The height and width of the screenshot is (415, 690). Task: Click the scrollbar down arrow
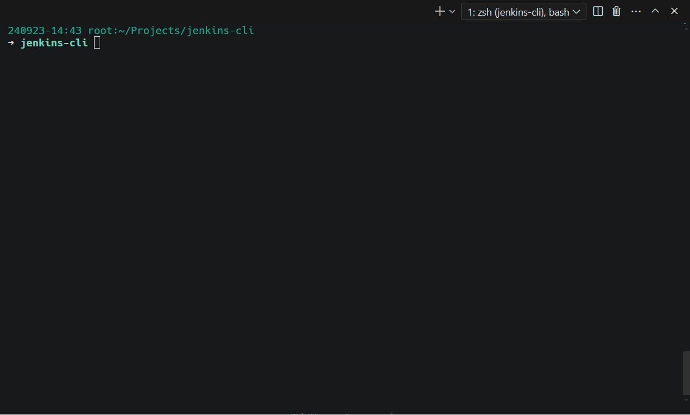686,400
